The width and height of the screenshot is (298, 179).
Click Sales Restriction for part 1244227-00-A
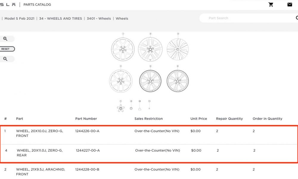pos(158,150)
